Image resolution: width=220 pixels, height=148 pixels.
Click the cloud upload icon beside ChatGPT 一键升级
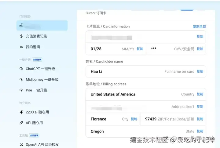click(21, 69)
